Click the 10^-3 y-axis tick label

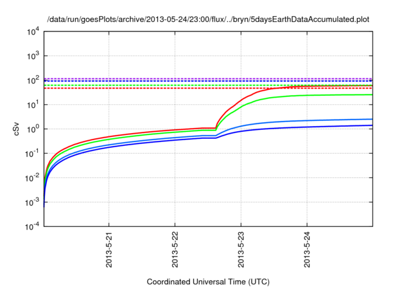[32, 203]
